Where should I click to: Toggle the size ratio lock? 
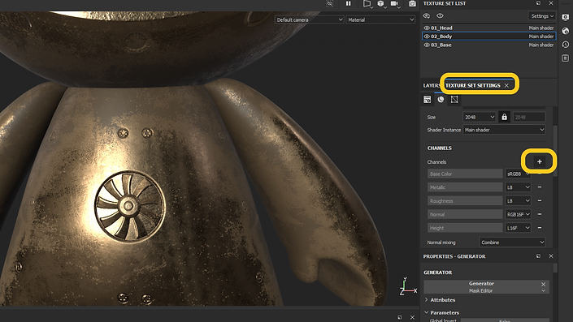point(504,117)
